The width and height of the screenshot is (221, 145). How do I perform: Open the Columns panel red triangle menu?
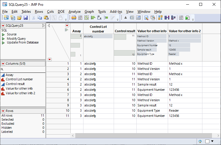tap(3, 64)
